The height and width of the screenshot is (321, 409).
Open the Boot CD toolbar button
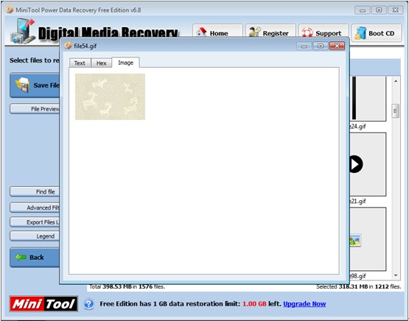(x=377, y=33)
